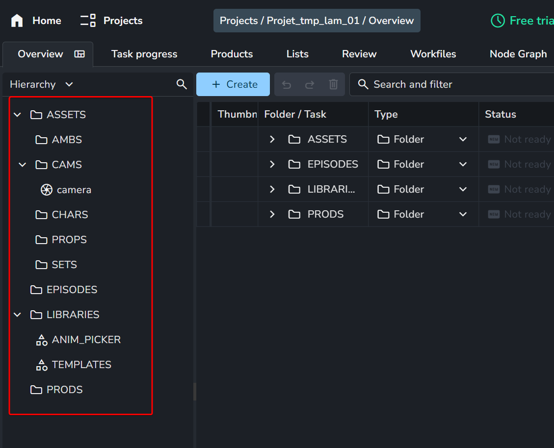
Task: Open Type dropdown for PRODS row
Action: click(x=462, y=214)
